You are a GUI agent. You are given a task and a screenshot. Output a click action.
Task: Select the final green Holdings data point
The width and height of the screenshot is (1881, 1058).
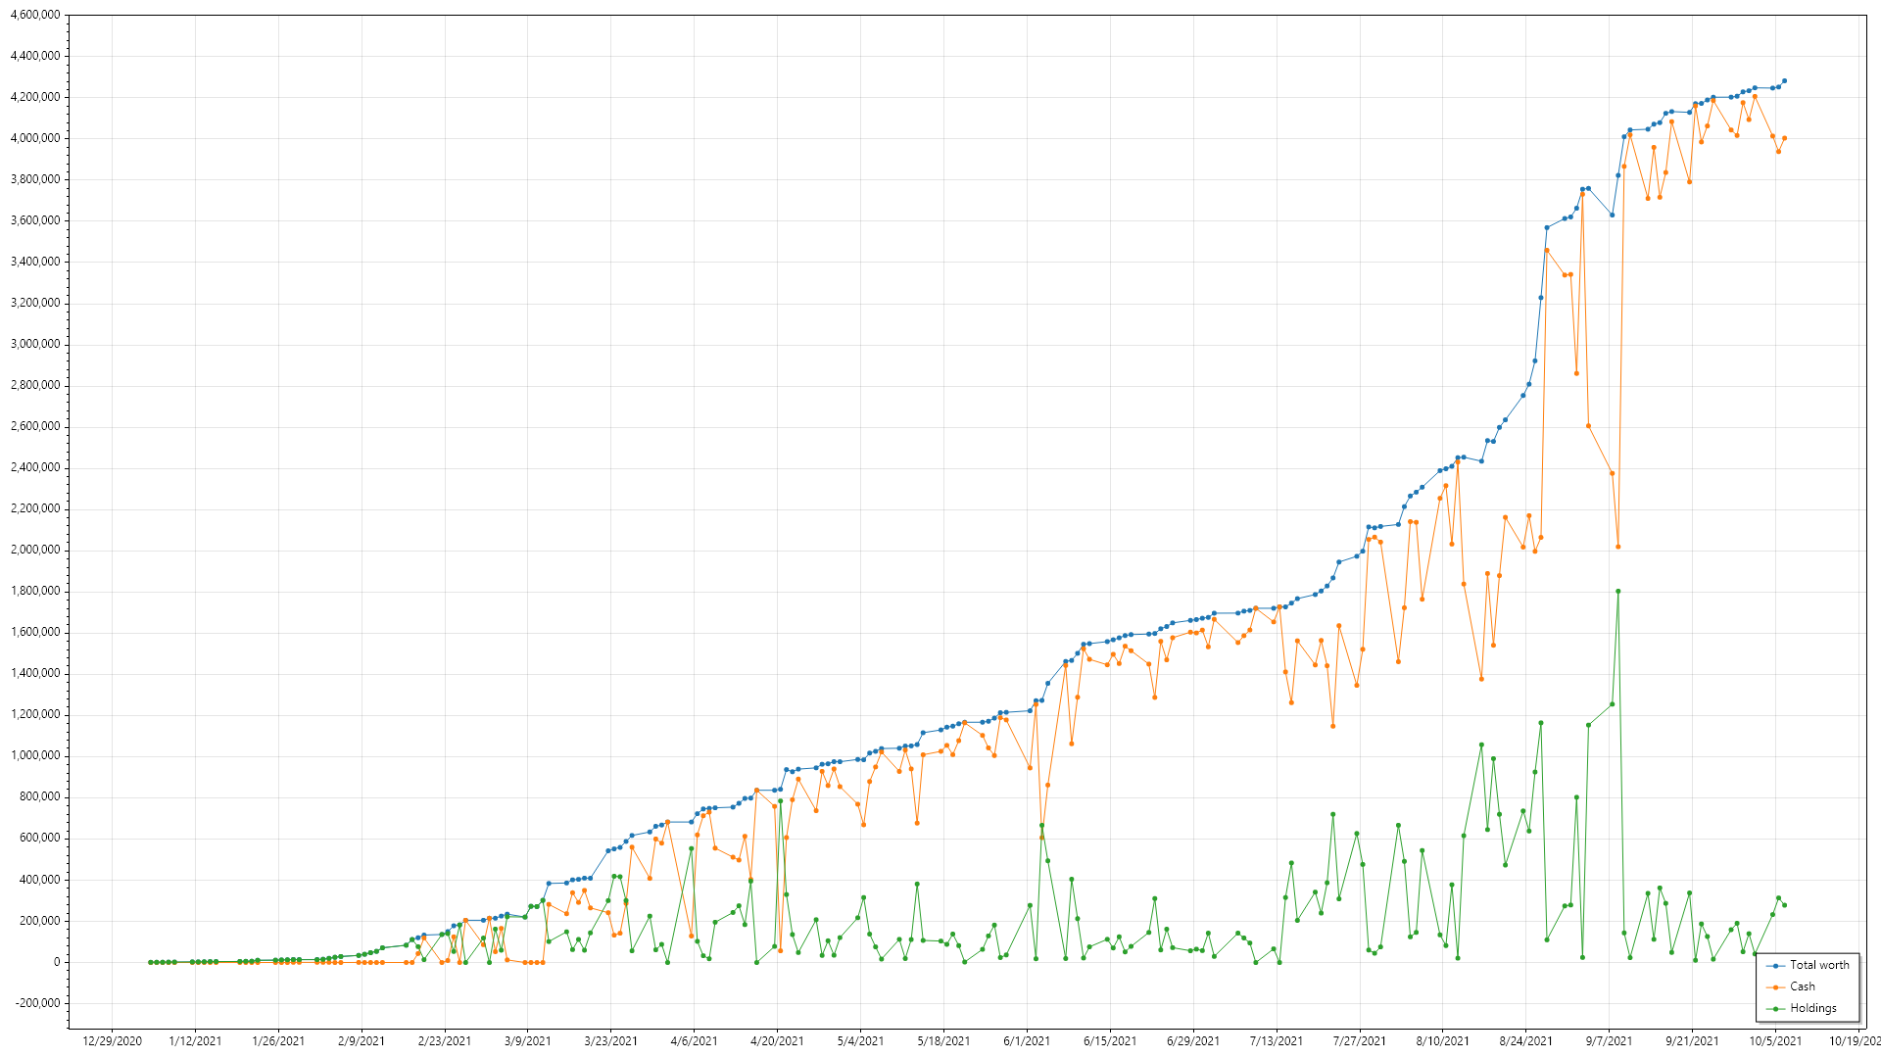coord(1784,905)
